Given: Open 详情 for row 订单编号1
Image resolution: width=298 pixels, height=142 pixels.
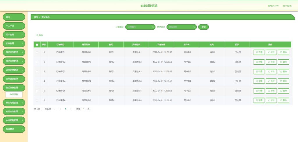Looking at the screenshot, I should (x=259, y=52).
